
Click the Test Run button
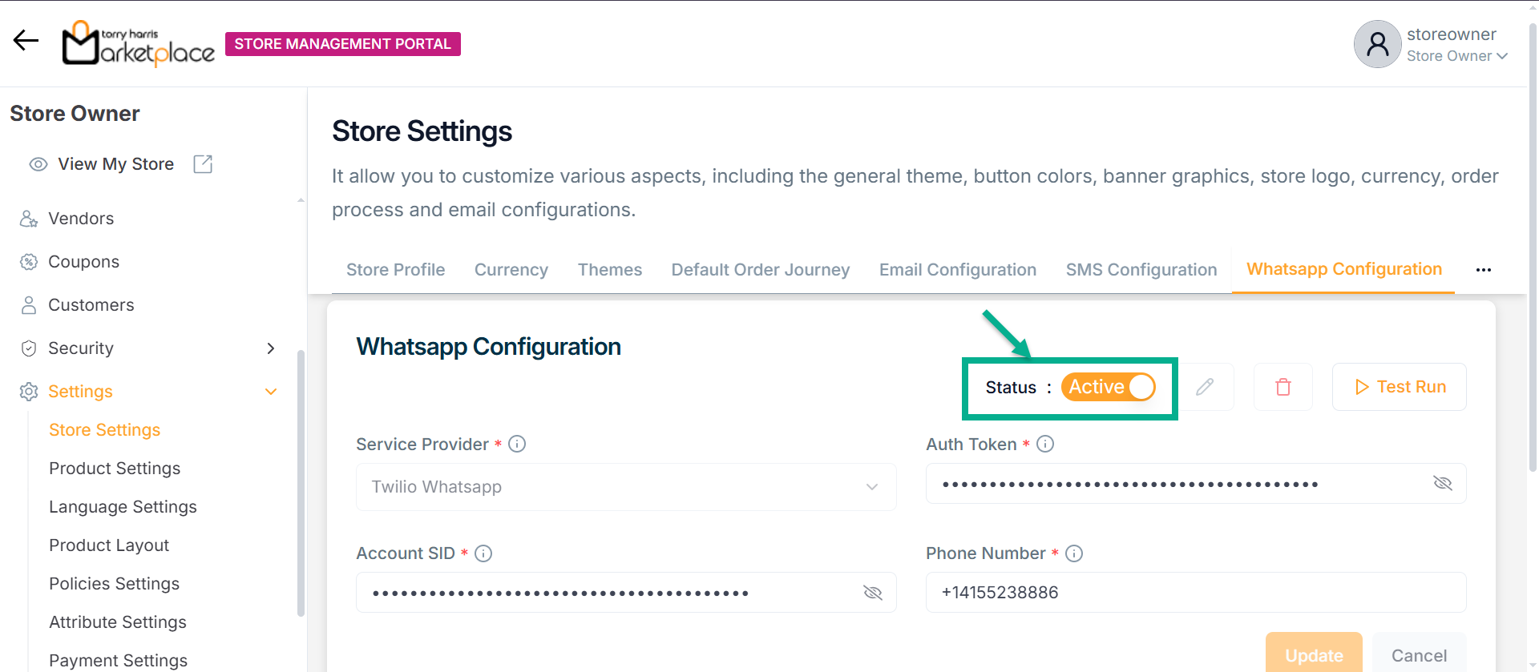tap(1399, 387)
